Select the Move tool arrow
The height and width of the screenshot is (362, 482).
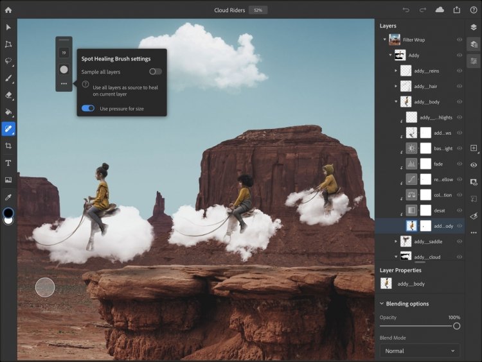click(8, 28)
